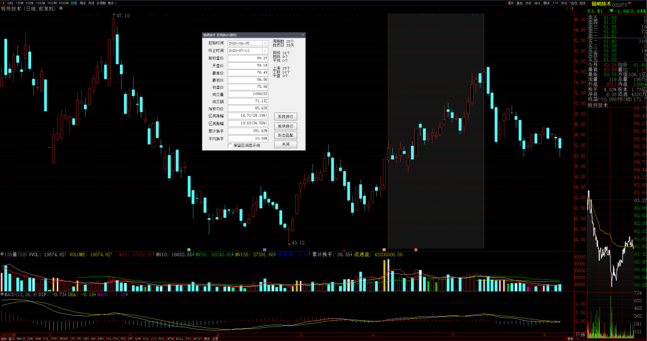The width and height of the screenshot is (647, 341).
Task: Select the DMA indicator tab
Action: (x=38, y=339)
